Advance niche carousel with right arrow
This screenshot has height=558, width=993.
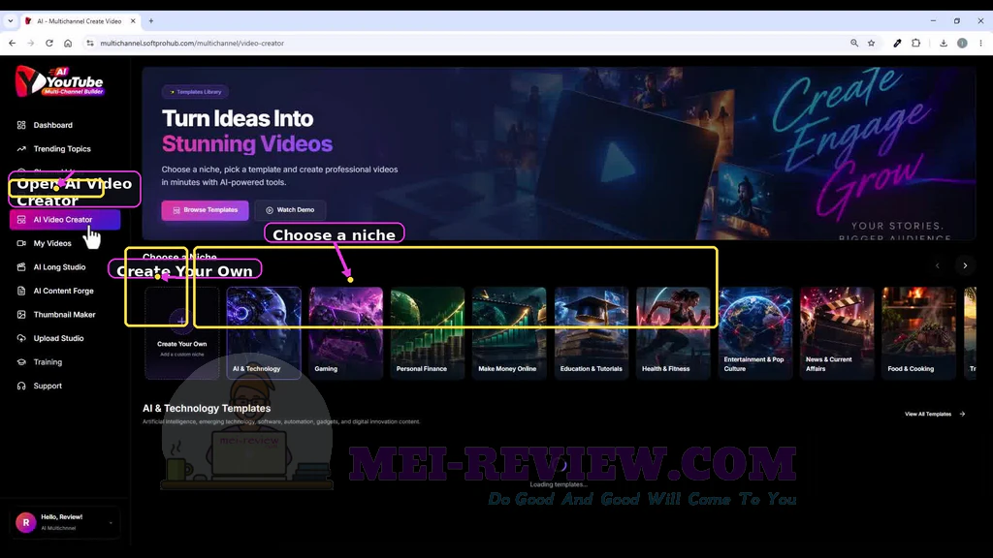965,265
